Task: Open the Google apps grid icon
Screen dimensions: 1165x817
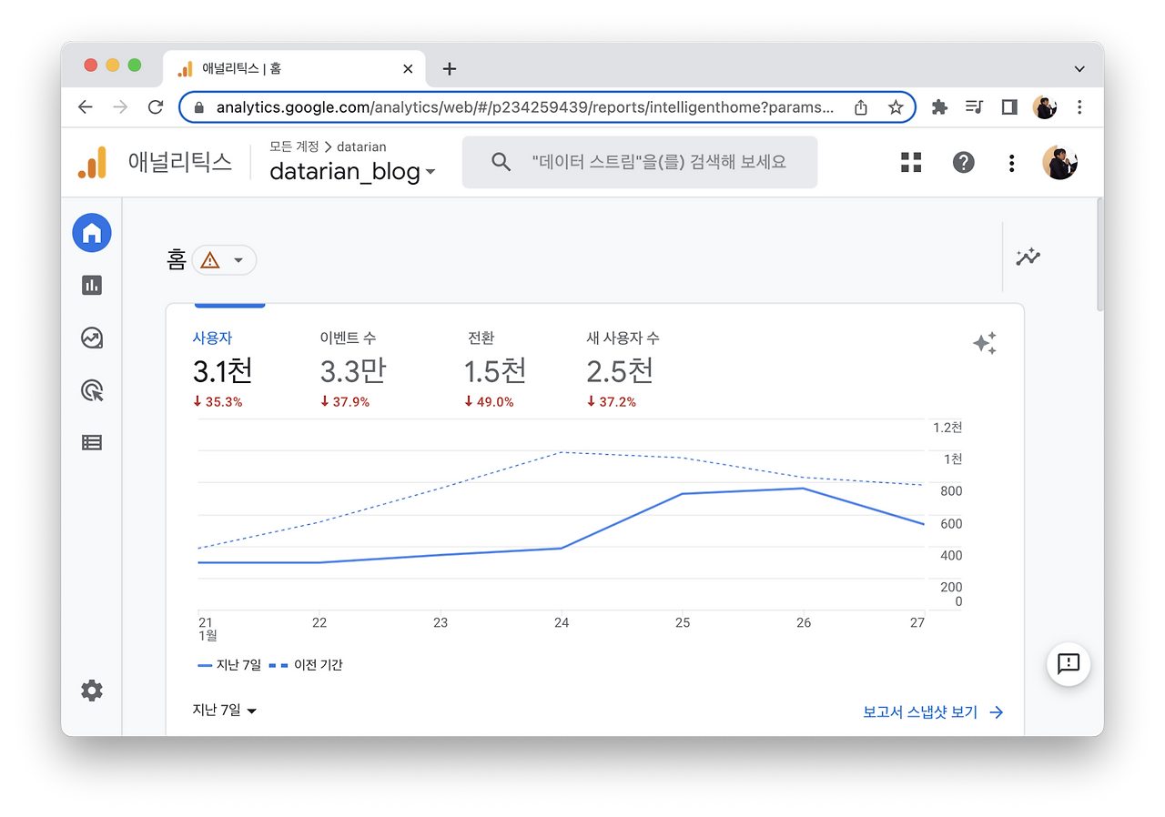Action: (911, 162)
